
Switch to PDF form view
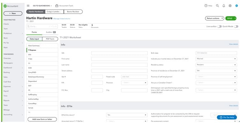(x=50, y=39)
